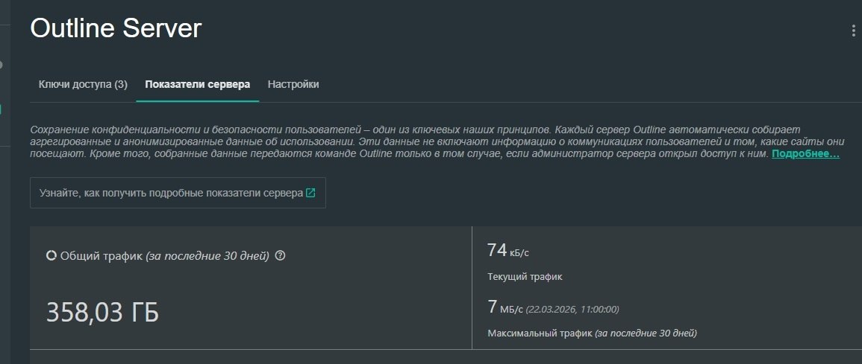Click the green indicator in the left sidebar

coord(1,109)
